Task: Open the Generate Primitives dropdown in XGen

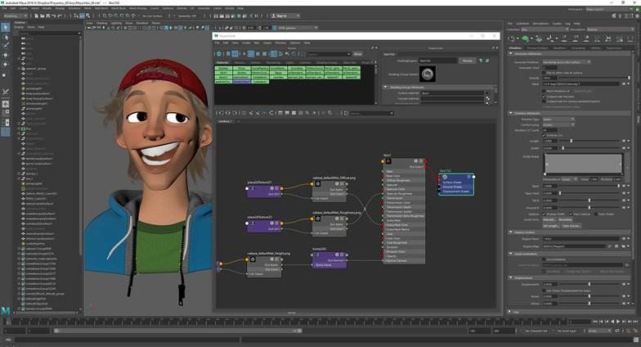Action: [x=567, y=62]
